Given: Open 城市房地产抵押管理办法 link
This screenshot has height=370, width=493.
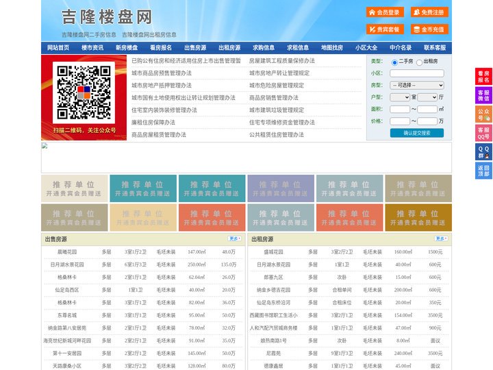Looking at the screenshot, I should 162,85.
